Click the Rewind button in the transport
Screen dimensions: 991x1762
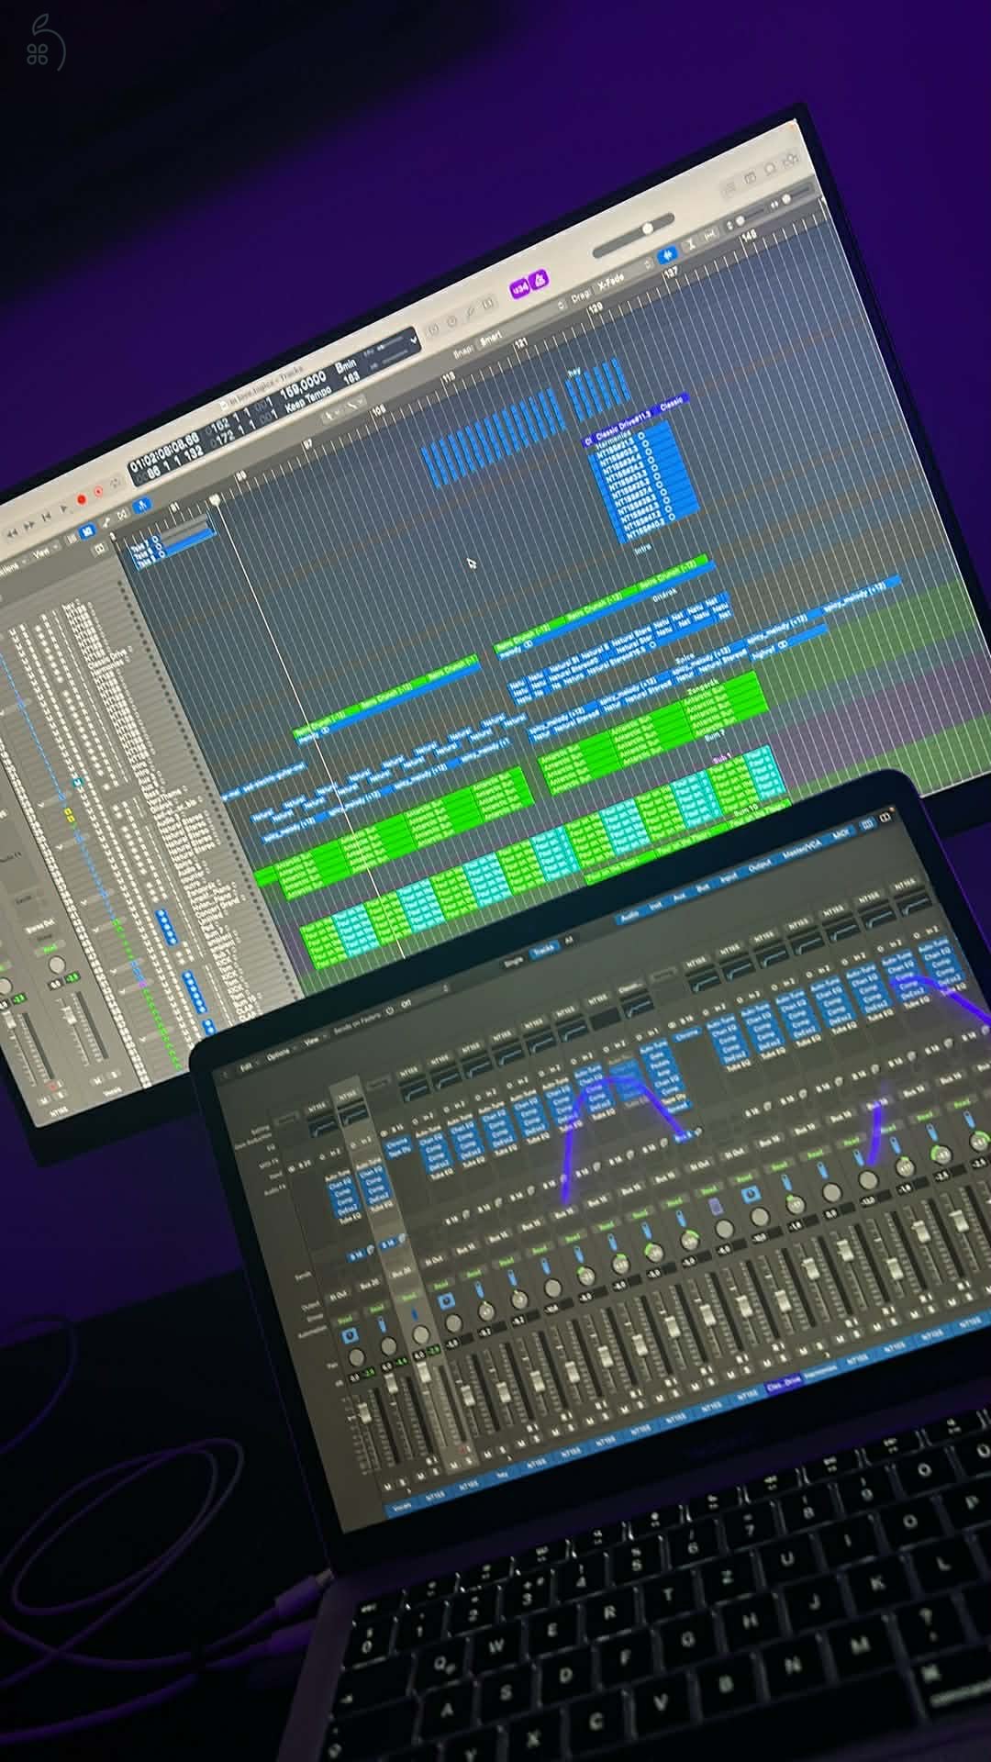[x=13, y=534]
